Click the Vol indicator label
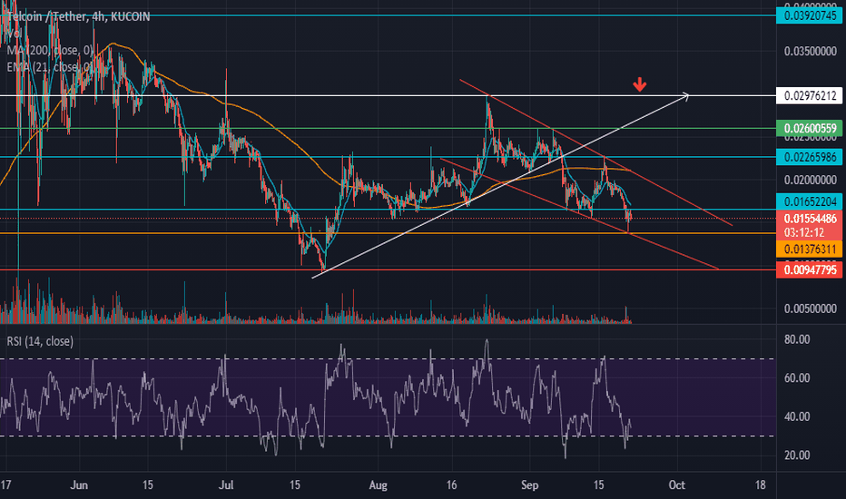Viewport: 846px width, 499px height. 14,34
